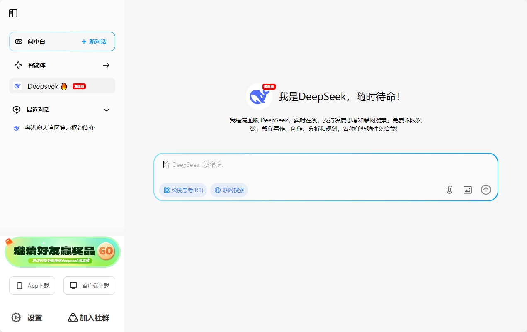
Task: Click the image upload icon
Action: click(x=467, y=190)
